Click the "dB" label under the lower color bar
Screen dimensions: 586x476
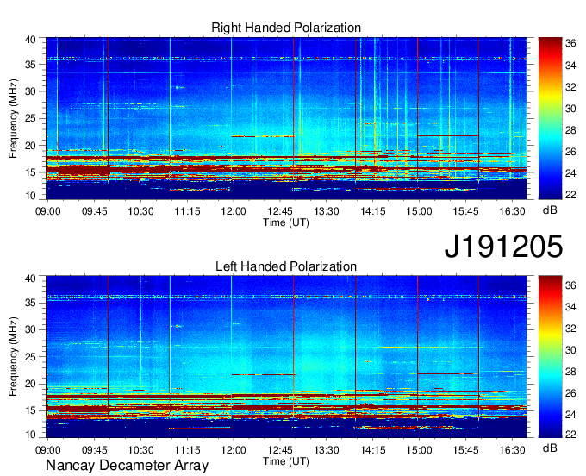tap(550, 448)
